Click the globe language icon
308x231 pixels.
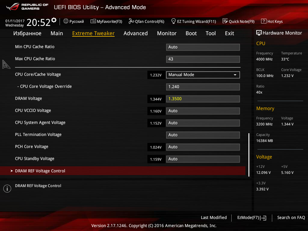66,21
